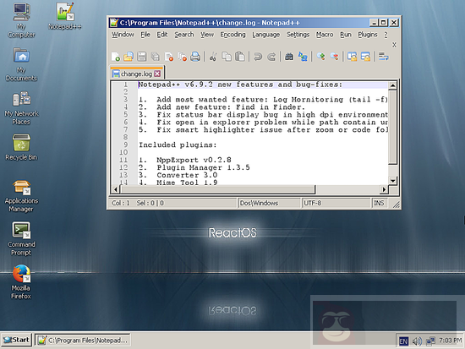Click the Close All files icon
The height and width of the screenshot is (349, 465).
coord(182,57)
